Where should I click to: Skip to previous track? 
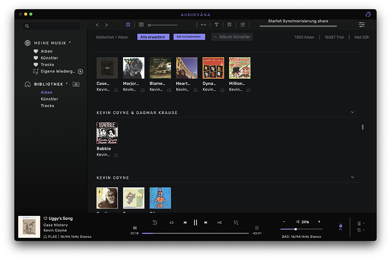click(185, 223)
